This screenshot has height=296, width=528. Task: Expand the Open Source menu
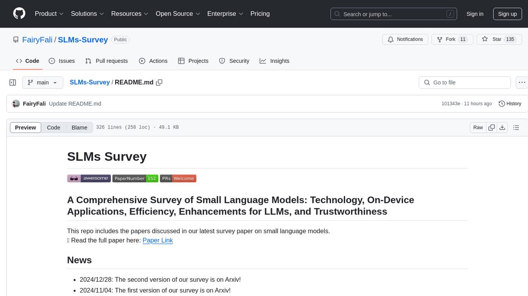coord(178,14)
